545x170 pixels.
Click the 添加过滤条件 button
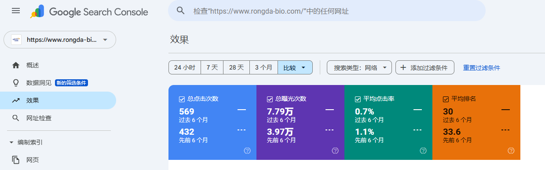click(425, 68)
